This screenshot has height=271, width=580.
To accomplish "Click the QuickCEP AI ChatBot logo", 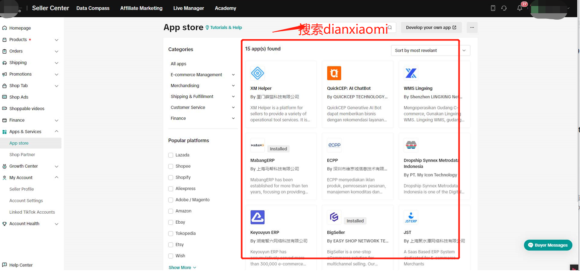I will coord(334,73).
